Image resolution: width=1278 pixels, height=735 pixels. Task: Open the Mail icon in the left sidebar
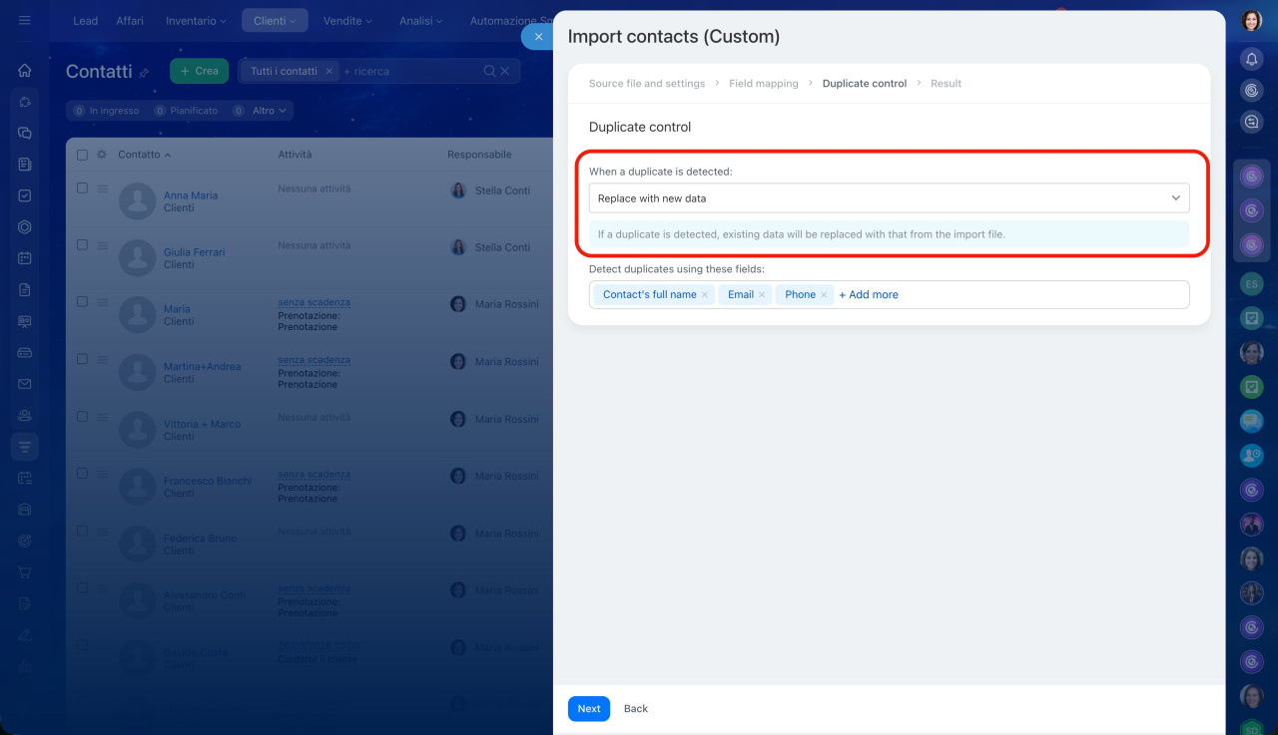(x=25, y=384)
